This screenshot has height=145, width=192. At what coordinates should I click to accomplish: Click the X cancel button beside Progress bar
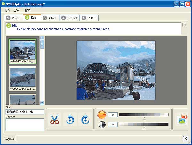[186, 139]
